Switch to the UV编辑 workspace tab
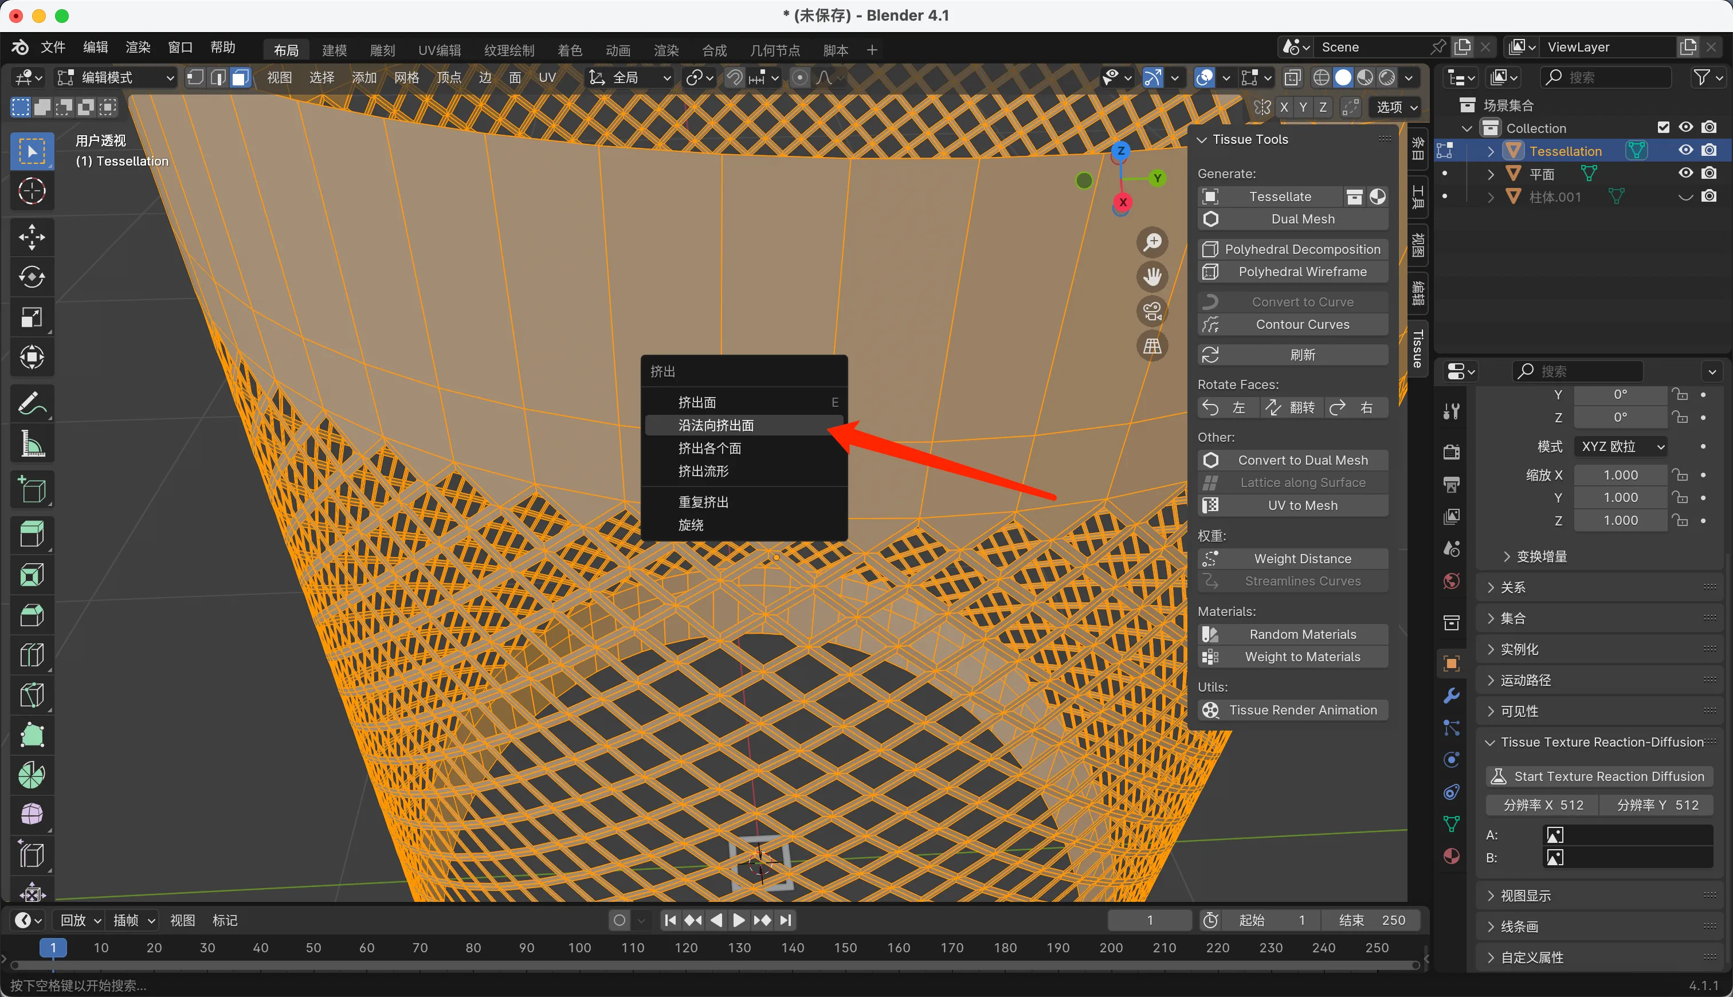 pyautogui.click(x=439, y=50)
